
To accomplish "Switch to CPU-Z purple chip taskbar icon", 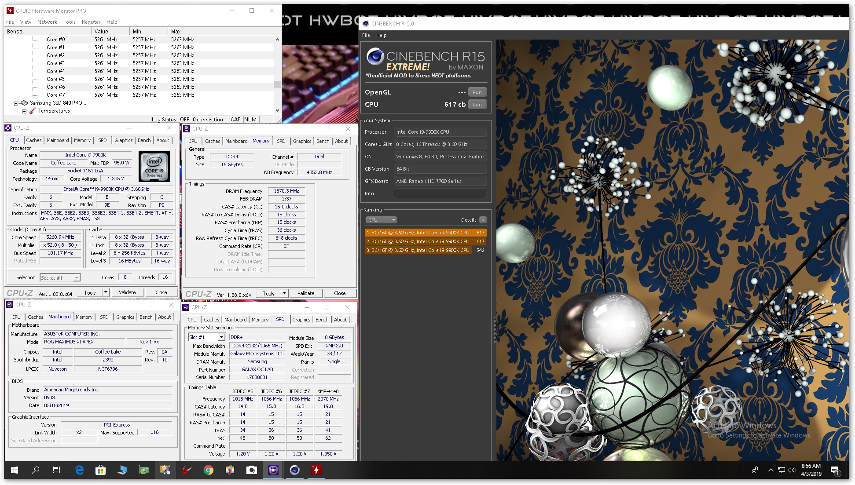I will [x=273, y=470].
